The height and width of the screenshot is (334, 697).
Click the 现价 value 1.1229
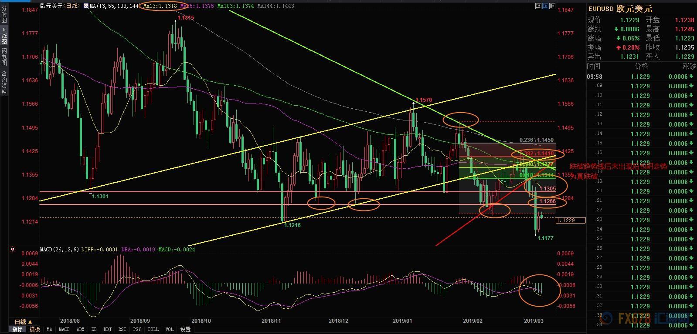(630, 20)
